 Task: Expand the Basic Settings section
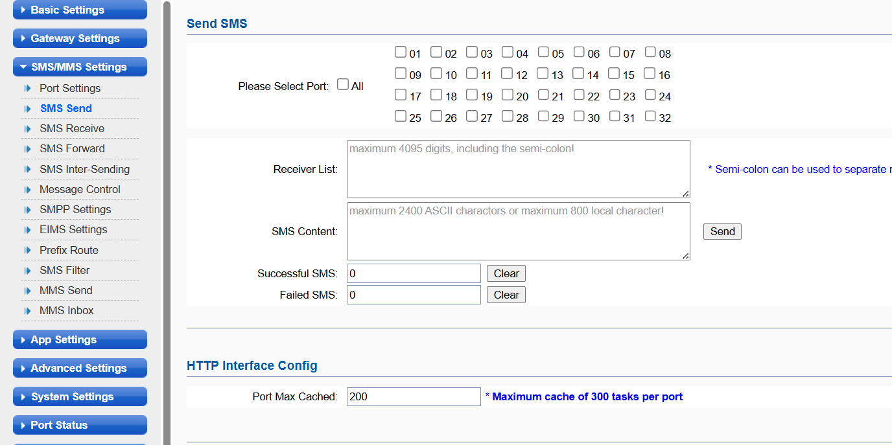click(x=80, y=10)
